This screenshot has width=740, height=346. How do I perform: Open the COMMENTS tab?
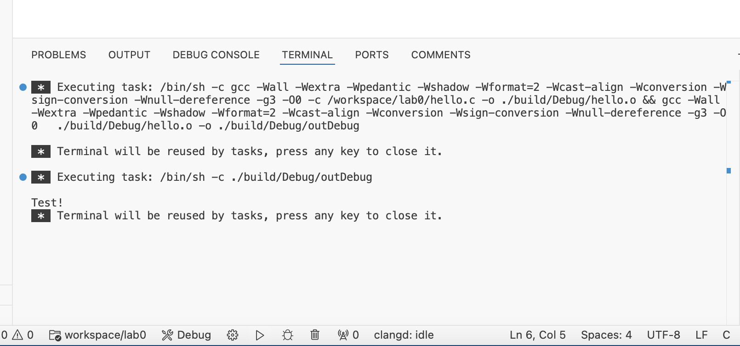coord(441,55)
